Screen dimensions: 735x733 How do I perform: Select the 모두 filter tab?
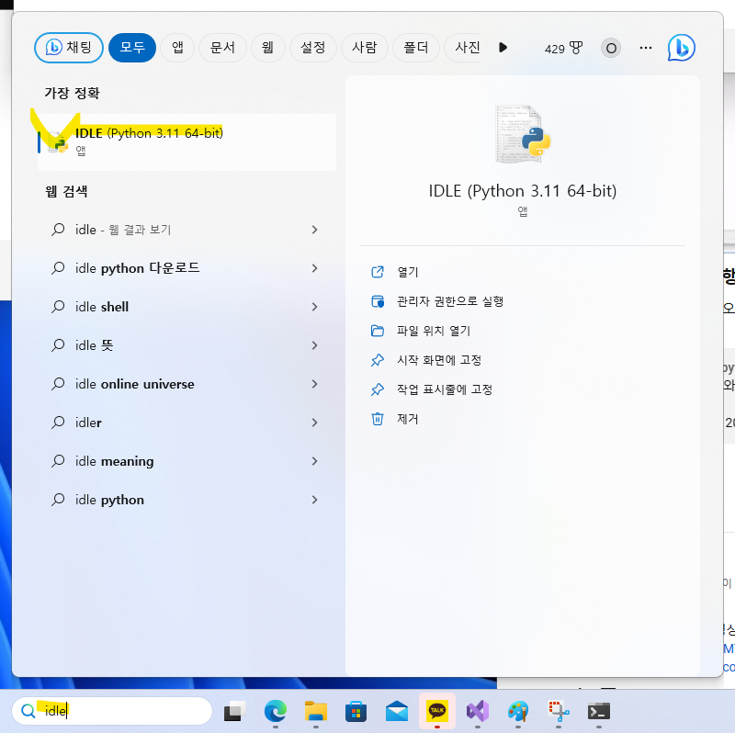click(x=132, y=48)
